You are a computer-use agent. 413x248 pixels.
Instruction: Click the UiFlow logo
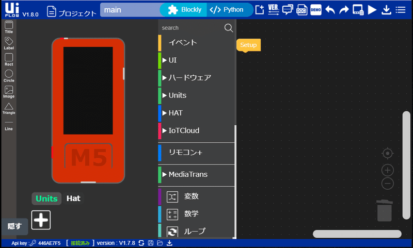[x=12, y=10]
